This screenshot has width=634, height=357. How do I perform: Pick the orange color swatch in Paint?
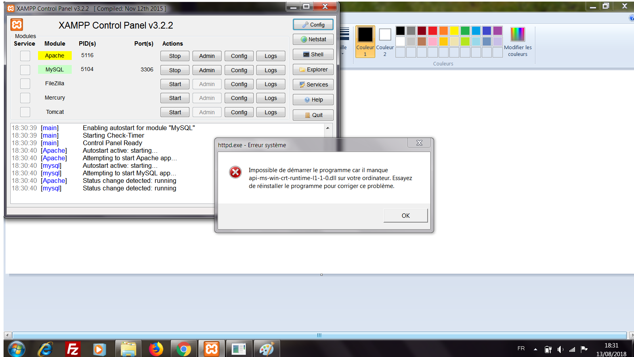click(x=443, y=31)
